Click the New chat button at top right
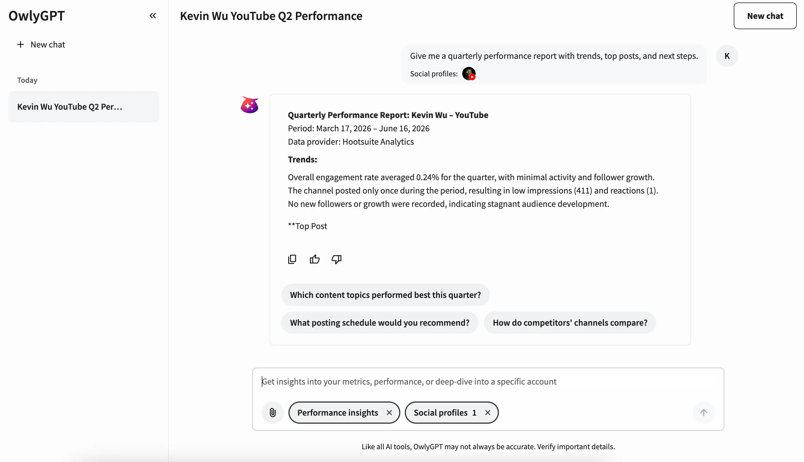This screenshot has width=804, height=462. 765,16
